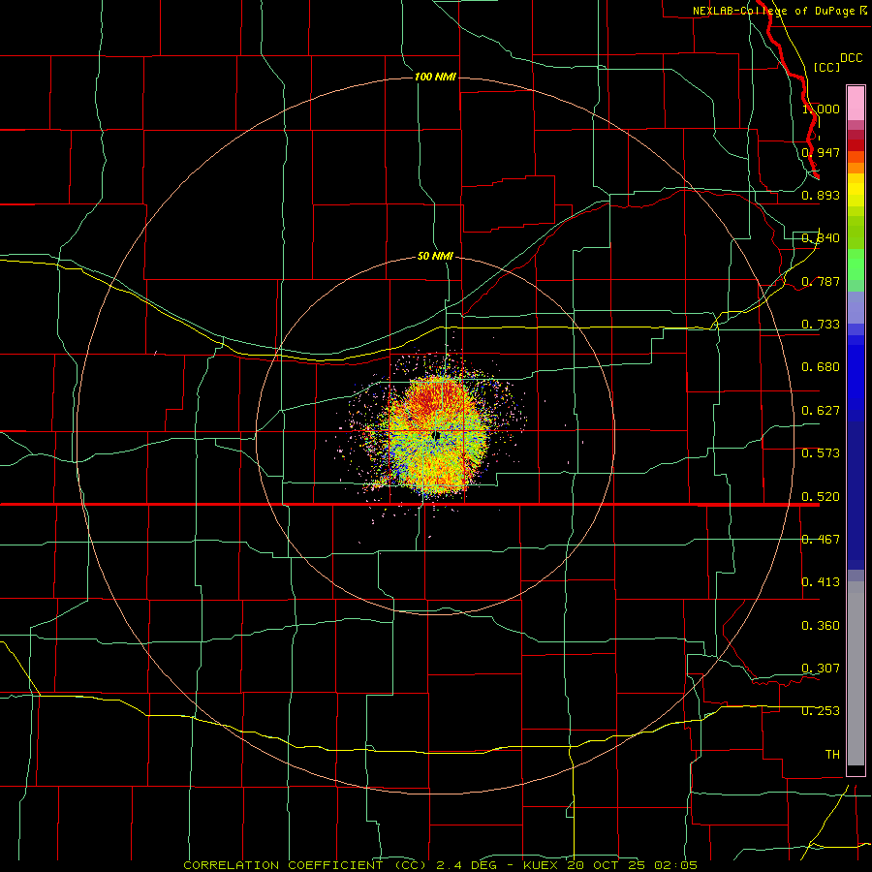Click the 0.733 color scale value
872x872 pixels.
click(821, 324)
